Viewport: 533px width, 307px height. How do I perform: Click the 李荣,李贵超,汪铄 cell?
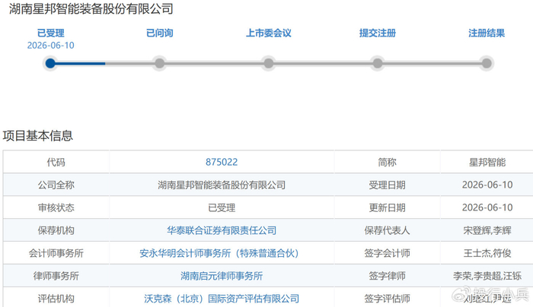(x=487, y=276)
